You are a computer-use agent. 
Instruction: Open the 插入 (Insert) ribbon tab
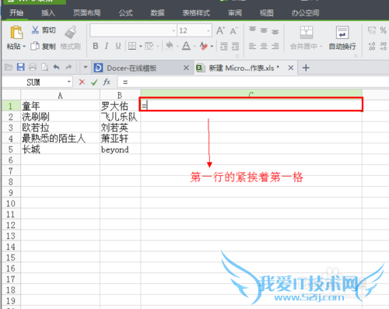pos(48,12)
